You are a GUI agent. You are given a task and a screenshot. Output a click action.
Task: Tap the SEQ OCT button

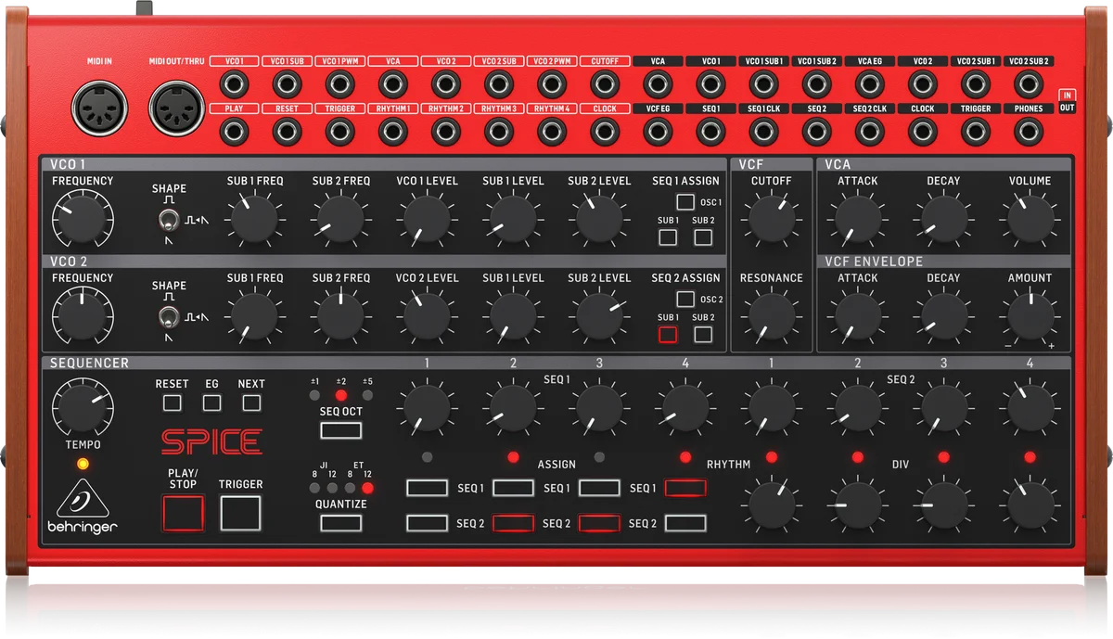pyautogui.click(x=340, y=429)
